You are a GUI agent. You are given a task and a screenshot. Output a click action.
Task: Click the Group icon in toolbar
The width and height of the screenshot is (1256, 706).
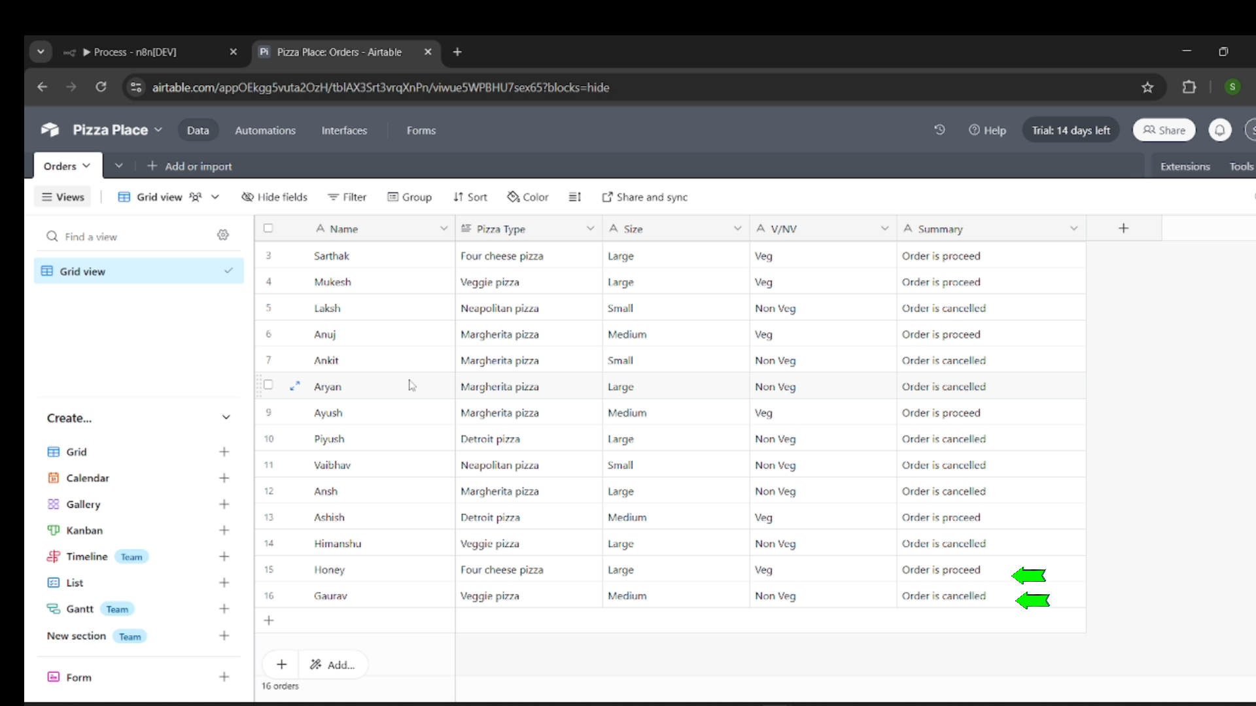tap(394, 197)
